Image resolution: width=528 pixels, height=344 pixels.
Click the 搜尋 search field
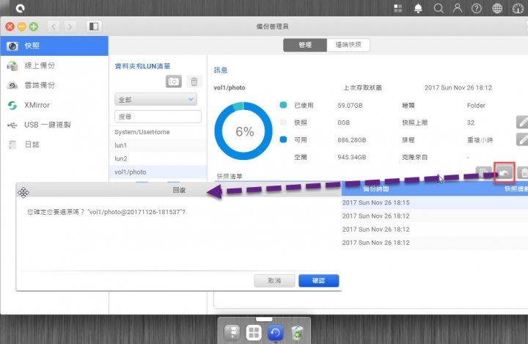158,117
